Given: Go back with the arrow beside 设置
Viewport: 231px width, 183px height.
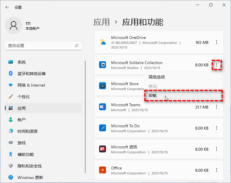Looking at the screenshot, I should coord(7,7).
